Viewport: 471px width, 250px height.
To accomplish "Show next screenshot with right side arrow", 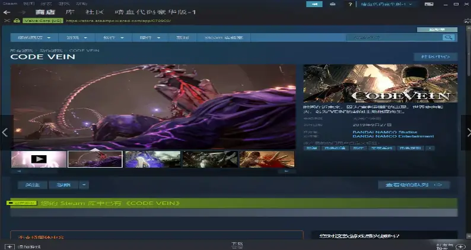I will [x=467, y=132].
